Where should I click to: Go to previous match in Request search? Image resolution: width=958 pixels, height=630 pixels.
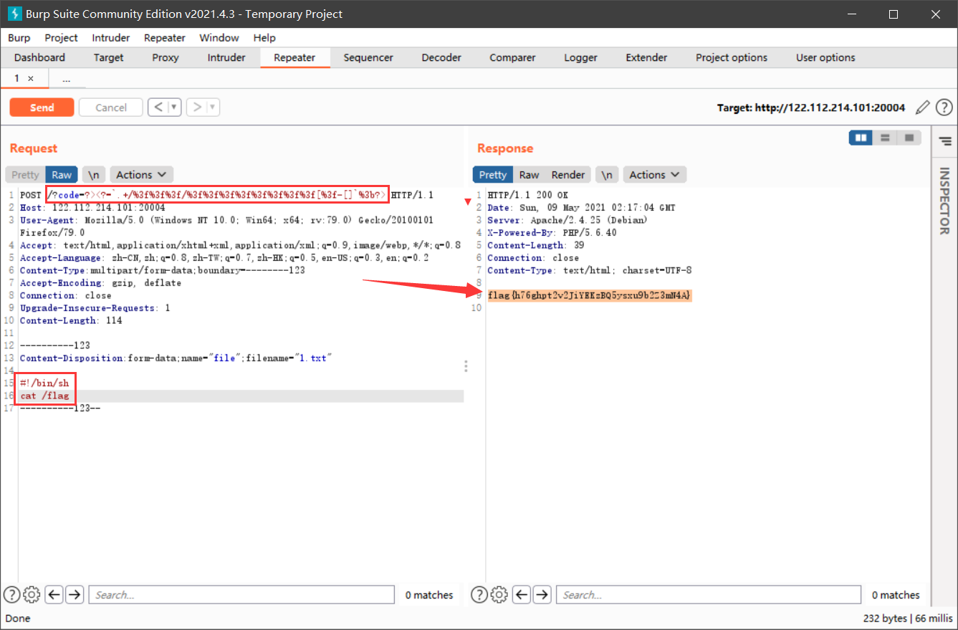(54, 594)
